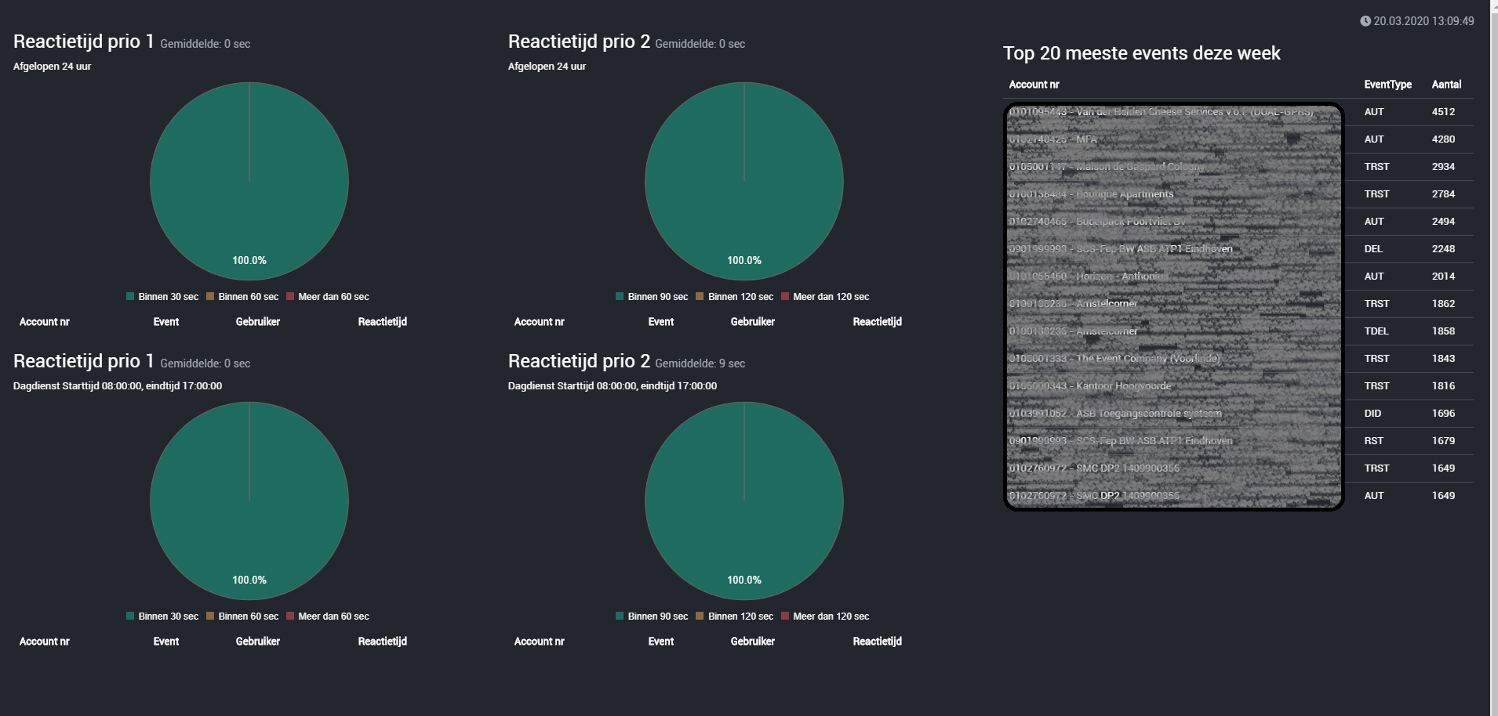The height and width of the screenshot is (716, 1498).
Task: Click Reactietijd header under Dagdienst prio 2 chart
Action: click(877, 642)
